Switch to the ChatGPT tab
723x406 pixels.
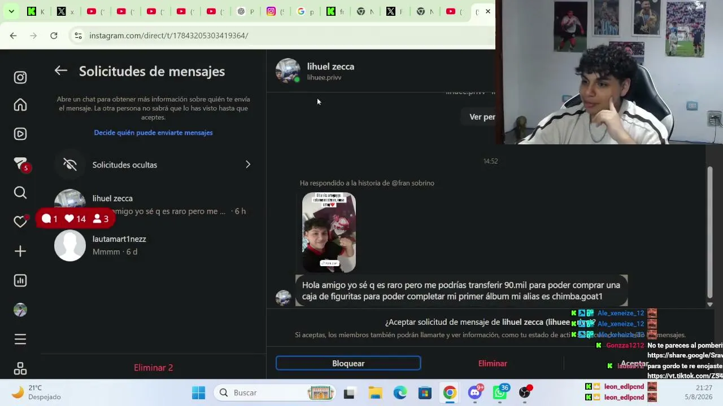point(245,11)
